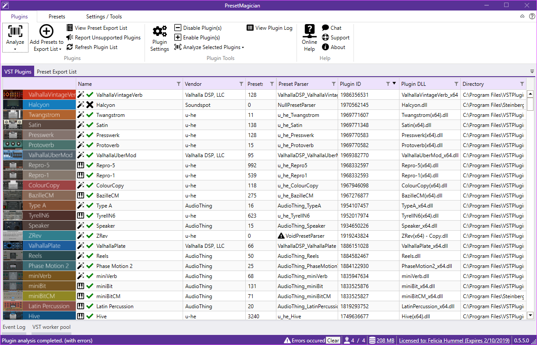Open the VST worker pool tab
The image size is (537, 345).
51,327
